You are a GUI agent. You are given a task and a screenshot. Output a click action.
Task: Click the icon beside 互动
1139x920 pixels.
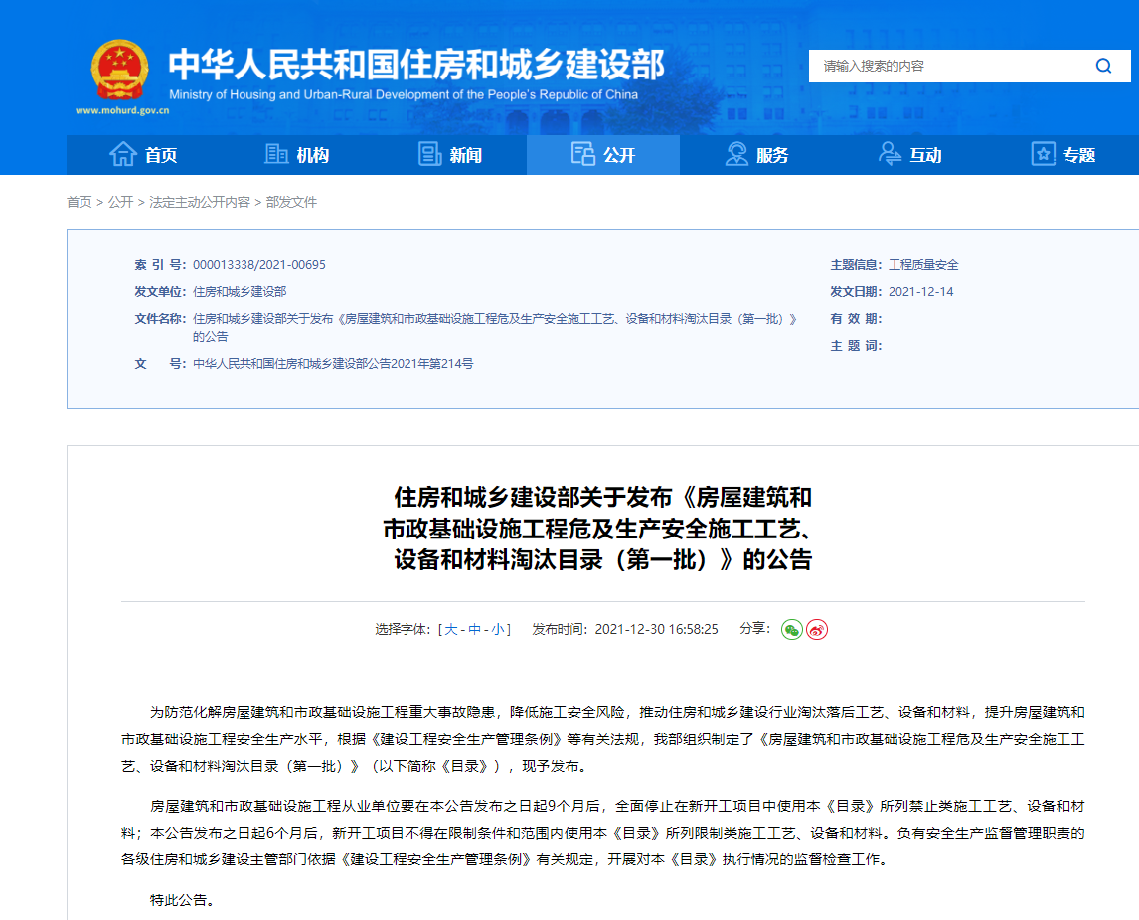point(888,154)
